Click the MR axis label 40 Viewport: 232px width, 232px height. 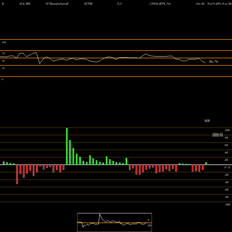pos(226,153)
